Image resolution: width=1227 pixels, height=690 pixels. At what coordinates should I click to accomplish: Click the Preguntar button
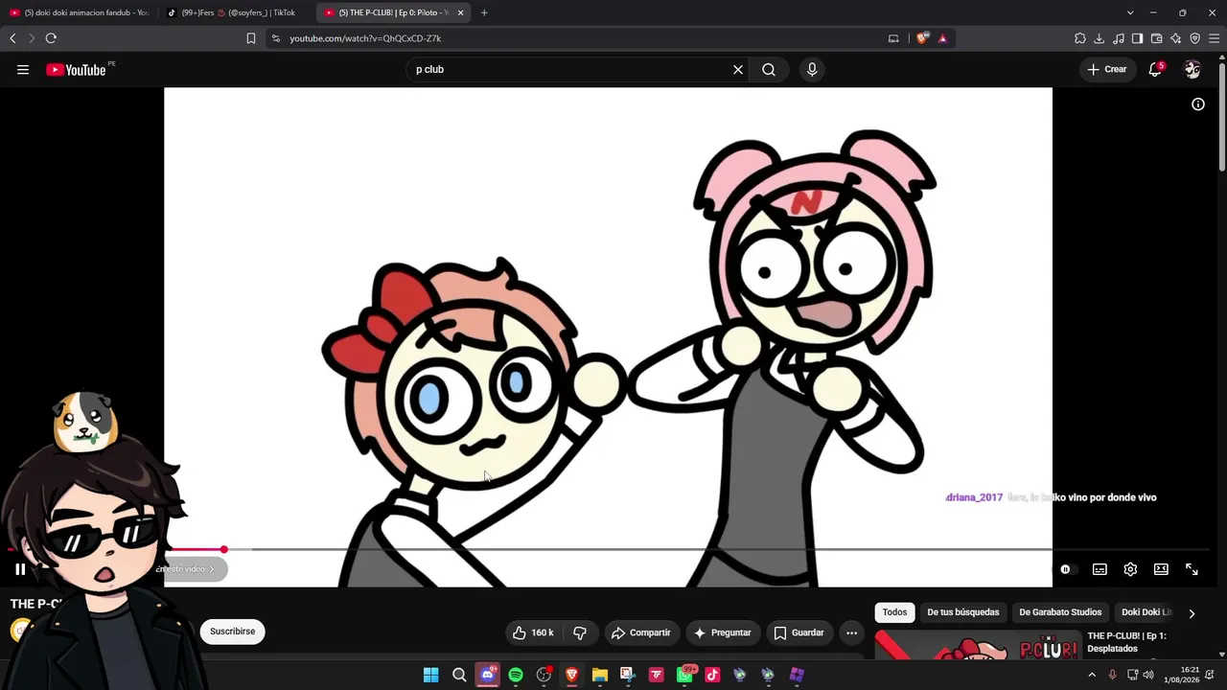[723, 632]
